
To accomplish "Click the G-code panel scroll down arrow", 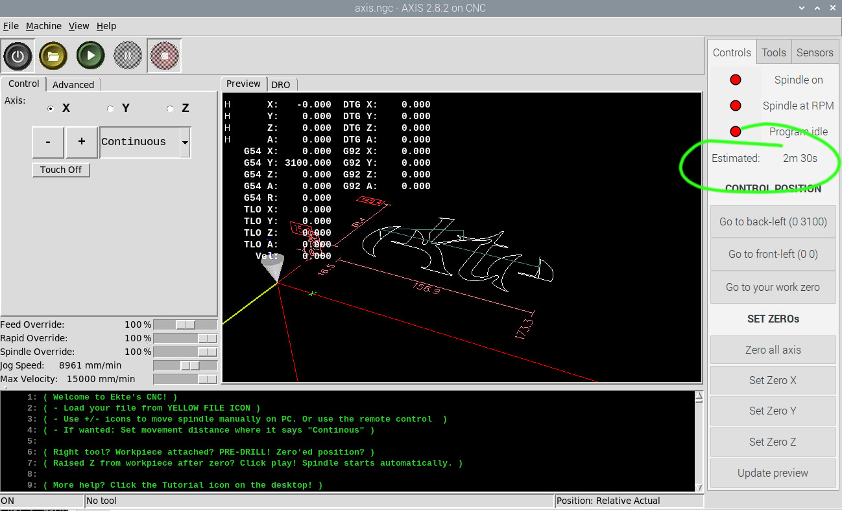I will tap(699, 488).
